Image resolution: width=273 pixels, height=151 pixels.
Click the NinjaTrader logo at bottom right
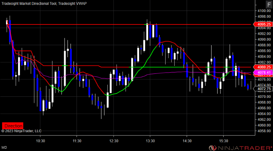pos(241,148)
